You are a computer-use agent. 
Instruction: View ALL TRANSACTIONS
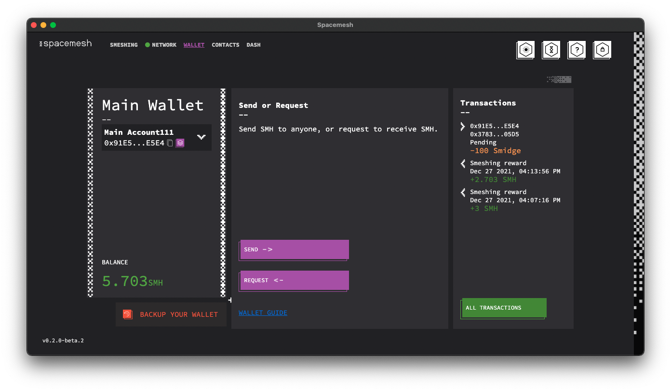[x=504, y=308]
